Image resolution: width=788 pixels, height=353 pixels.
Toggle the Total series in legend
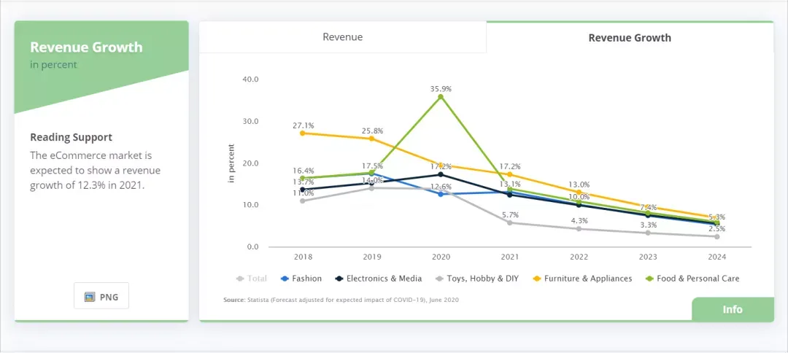[x=252, y=278]
